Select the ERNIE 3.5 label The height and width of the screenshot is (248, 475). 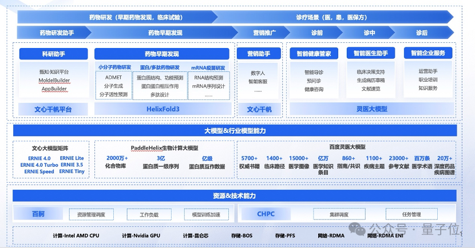pyautogui.click(x=72, y=165)
